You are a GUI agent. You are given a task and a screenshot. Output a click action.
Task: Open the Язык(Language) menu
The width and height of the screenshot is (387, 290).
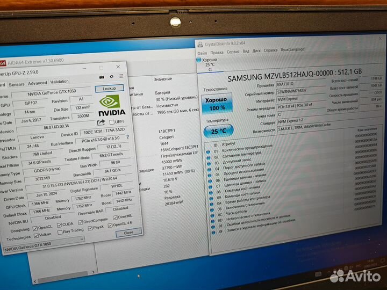click(x=293, y=49)
